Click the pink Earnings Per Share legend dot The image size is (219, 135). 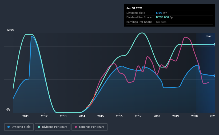[x=76, y=127]
